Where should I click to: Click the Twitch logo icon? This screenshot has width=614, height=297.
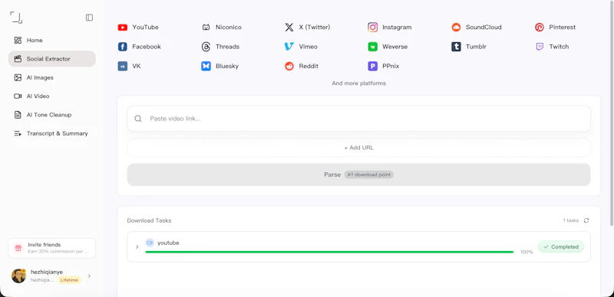click(540, 47)
